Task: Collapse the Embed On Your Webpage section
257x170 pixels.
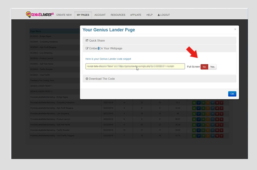Action: [x=159, y=48]
